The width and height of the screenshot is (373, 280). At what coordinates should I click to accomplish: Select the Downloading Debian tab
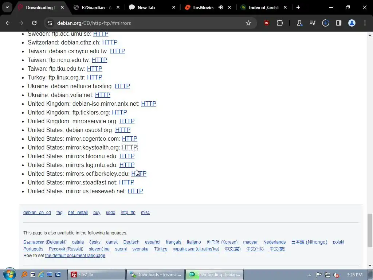pos(39,7)
